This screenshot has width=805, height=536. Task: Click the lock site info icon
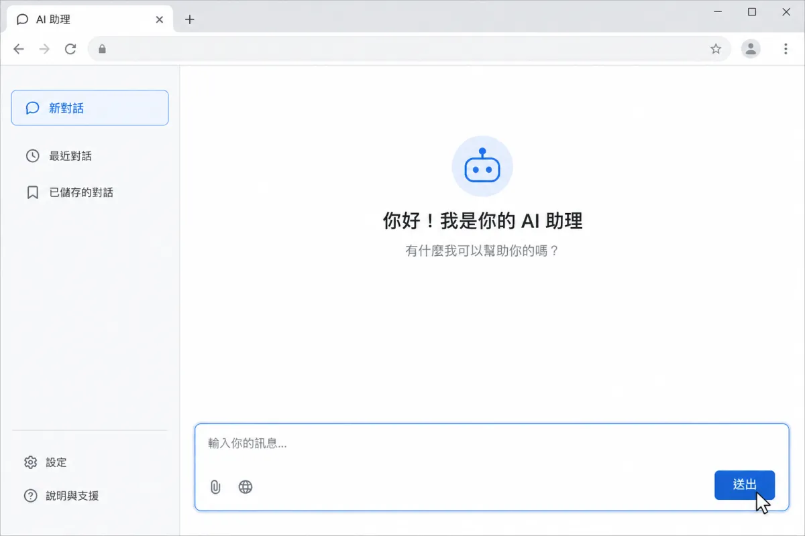[x=102, y=49]
